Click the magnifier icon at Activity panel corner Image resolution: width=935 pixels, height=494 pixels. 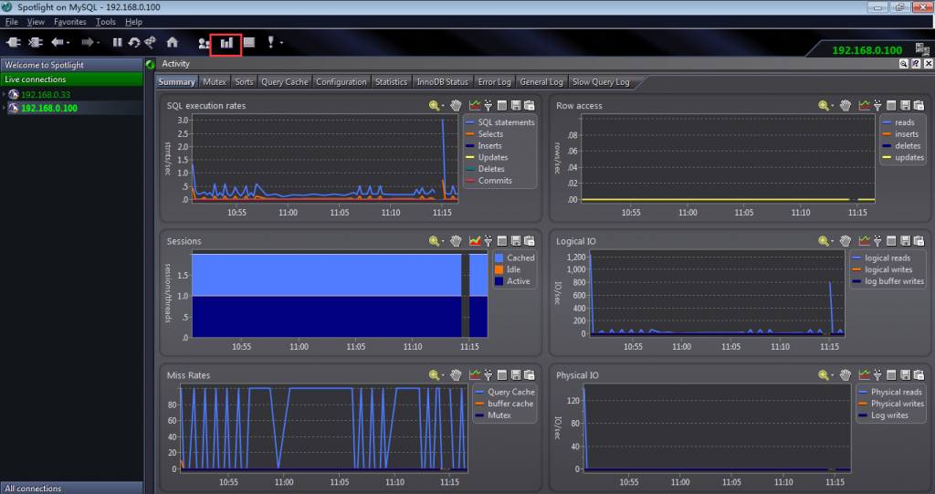[x=904, y=64]
